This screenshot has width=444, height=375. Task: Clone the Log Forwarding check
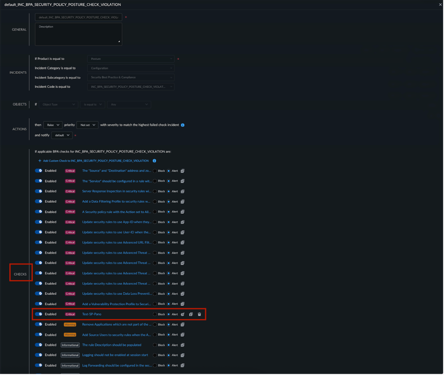[183, 366]
